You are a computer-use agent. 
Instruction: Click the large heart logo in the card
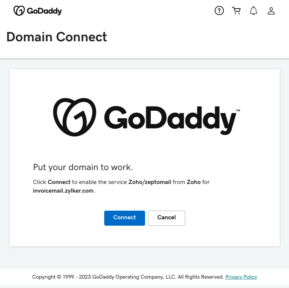(75, 117)
